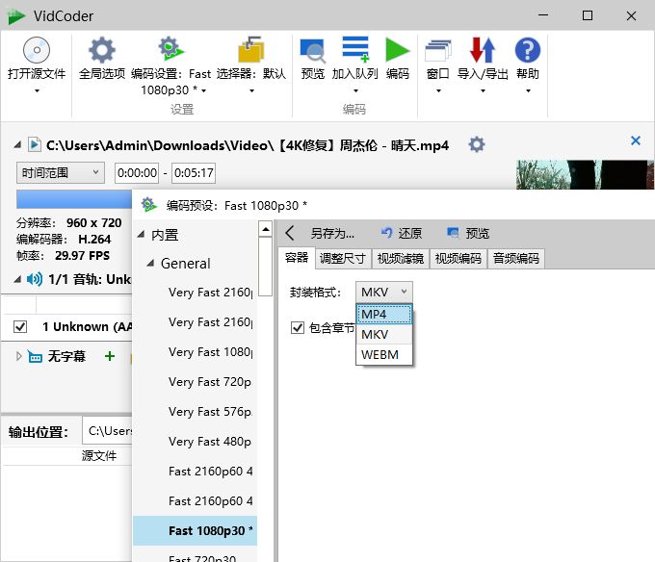Open the 帮助 help question icon
The width and height of the screenshot is (655, 562).
(x=528, y=50)
